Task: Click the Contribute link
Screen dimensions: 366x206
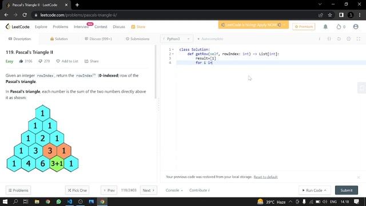Action: pyautogui.click(x=200, y=191)
